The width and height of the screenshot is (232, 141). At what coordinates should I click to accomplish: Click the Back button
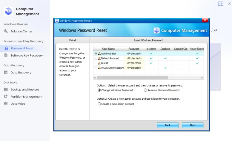(x=168, y=125)
